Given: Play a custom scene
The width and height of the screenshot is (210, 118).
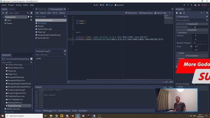Looking at the screenshot, I should point(199,5).
